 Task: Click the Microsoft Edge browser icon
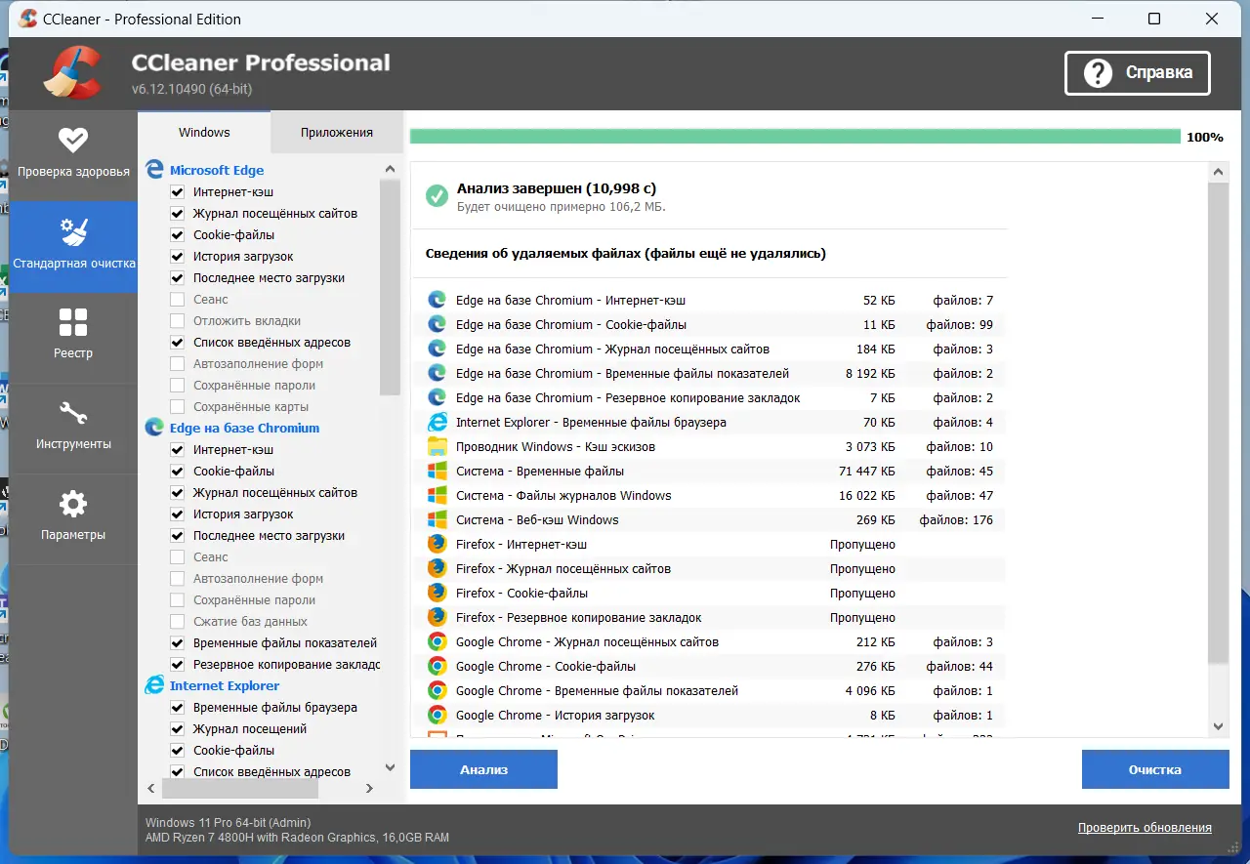click(x=154, y=169)
